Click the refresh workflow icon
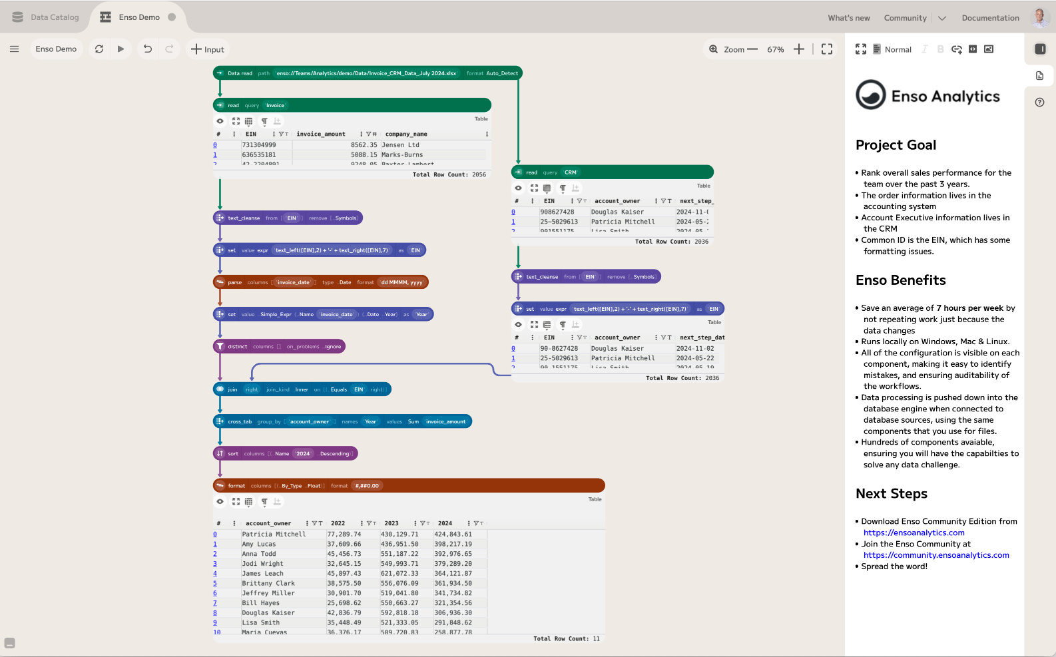 click(99, 49)
